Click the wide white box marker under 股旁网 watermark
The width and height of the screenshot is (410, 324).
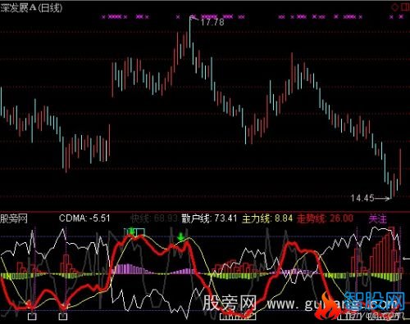[x=238, y=317]
